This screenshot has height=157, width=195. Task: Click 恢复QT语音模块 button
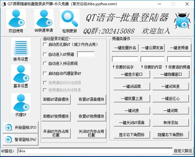(x=91, y=99)
